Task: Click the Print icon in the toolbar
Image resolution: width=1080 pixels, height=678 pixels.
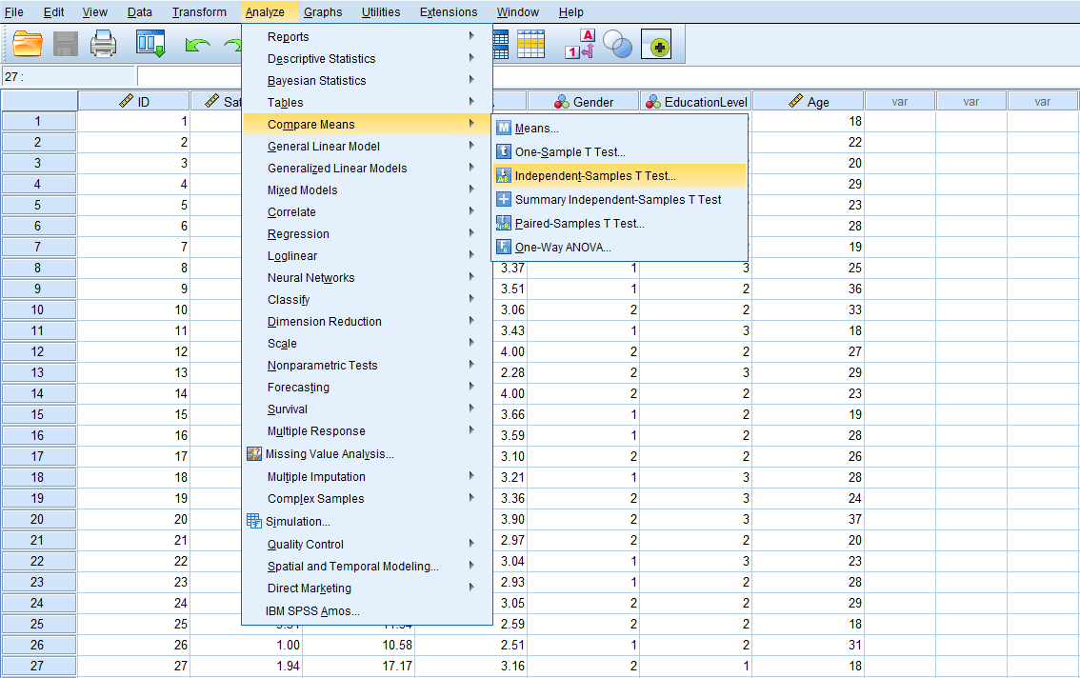Action: (103, 44)
